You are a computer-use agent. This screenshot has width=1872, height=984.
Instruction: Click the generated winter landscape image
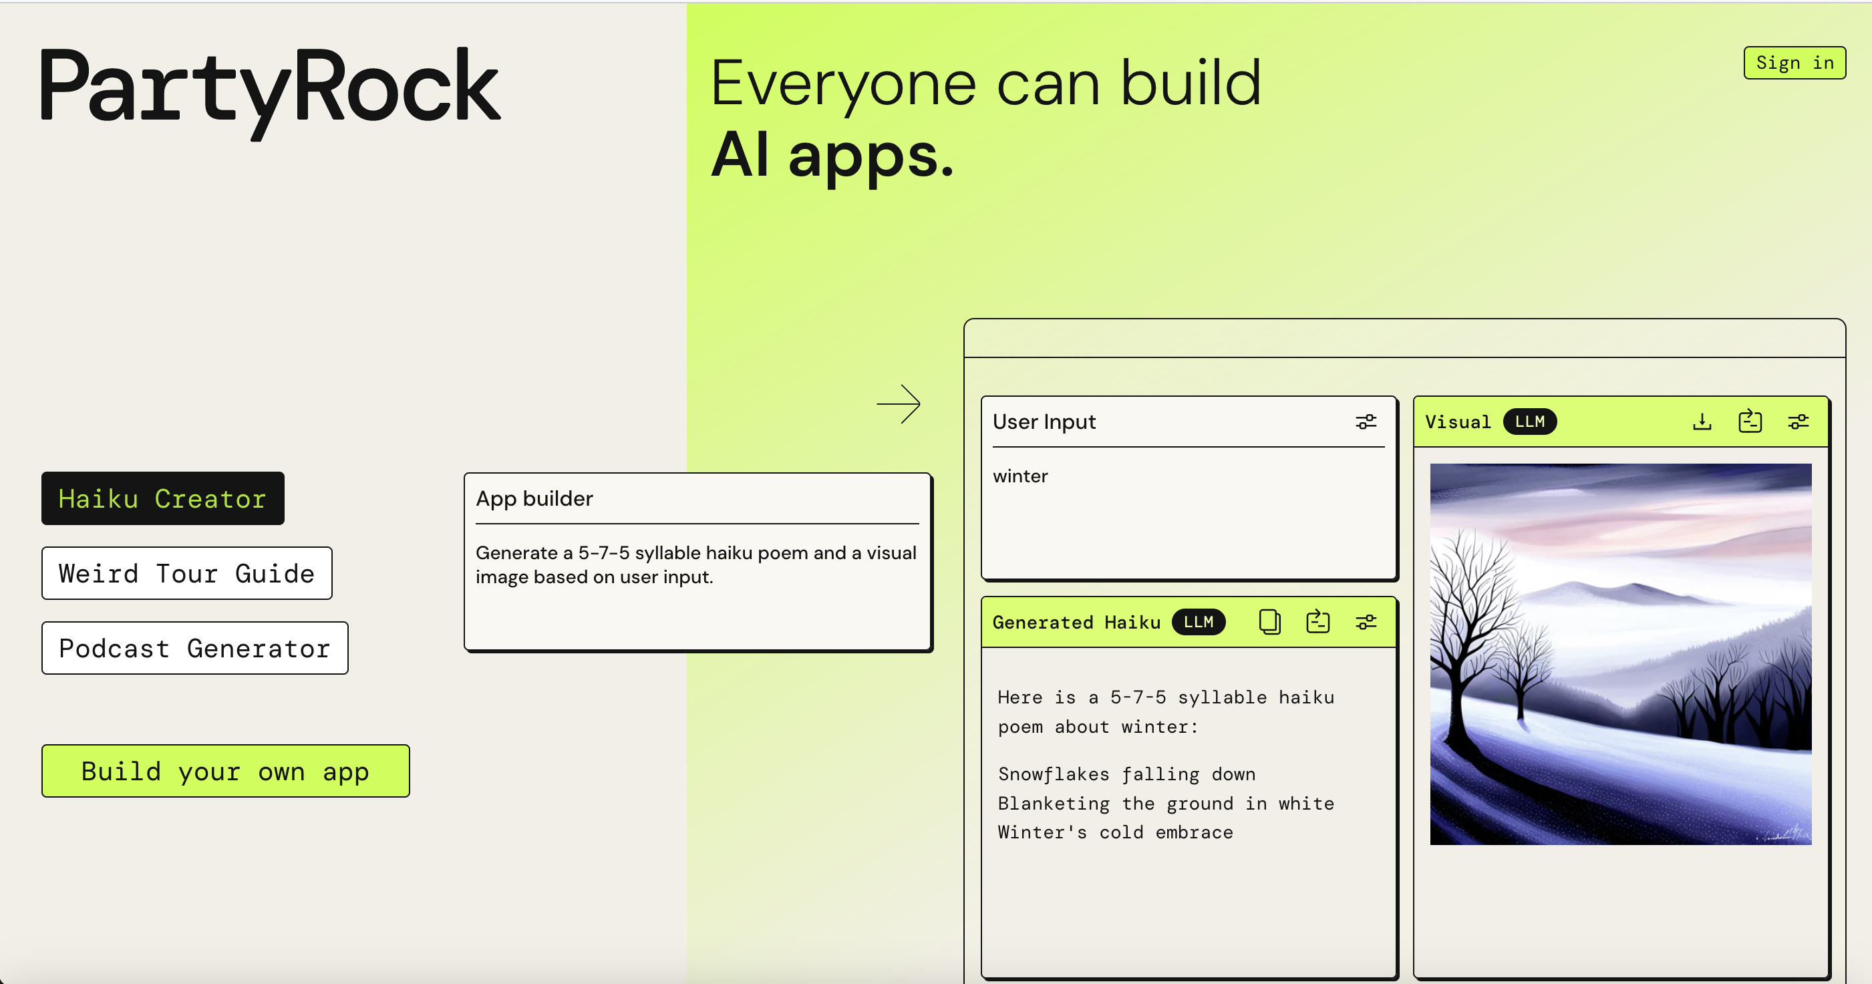tap(1621, 654)
